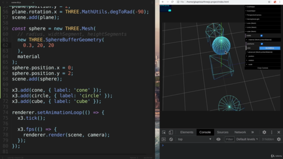This screenshot has width=283, height=159.
Task: Expand the cone (Mesh) folder
Action: pos(263,23)
